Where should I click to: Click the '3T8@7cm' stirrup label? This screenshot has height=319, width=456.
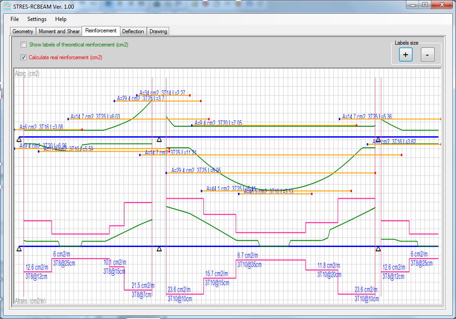point(142,294)
